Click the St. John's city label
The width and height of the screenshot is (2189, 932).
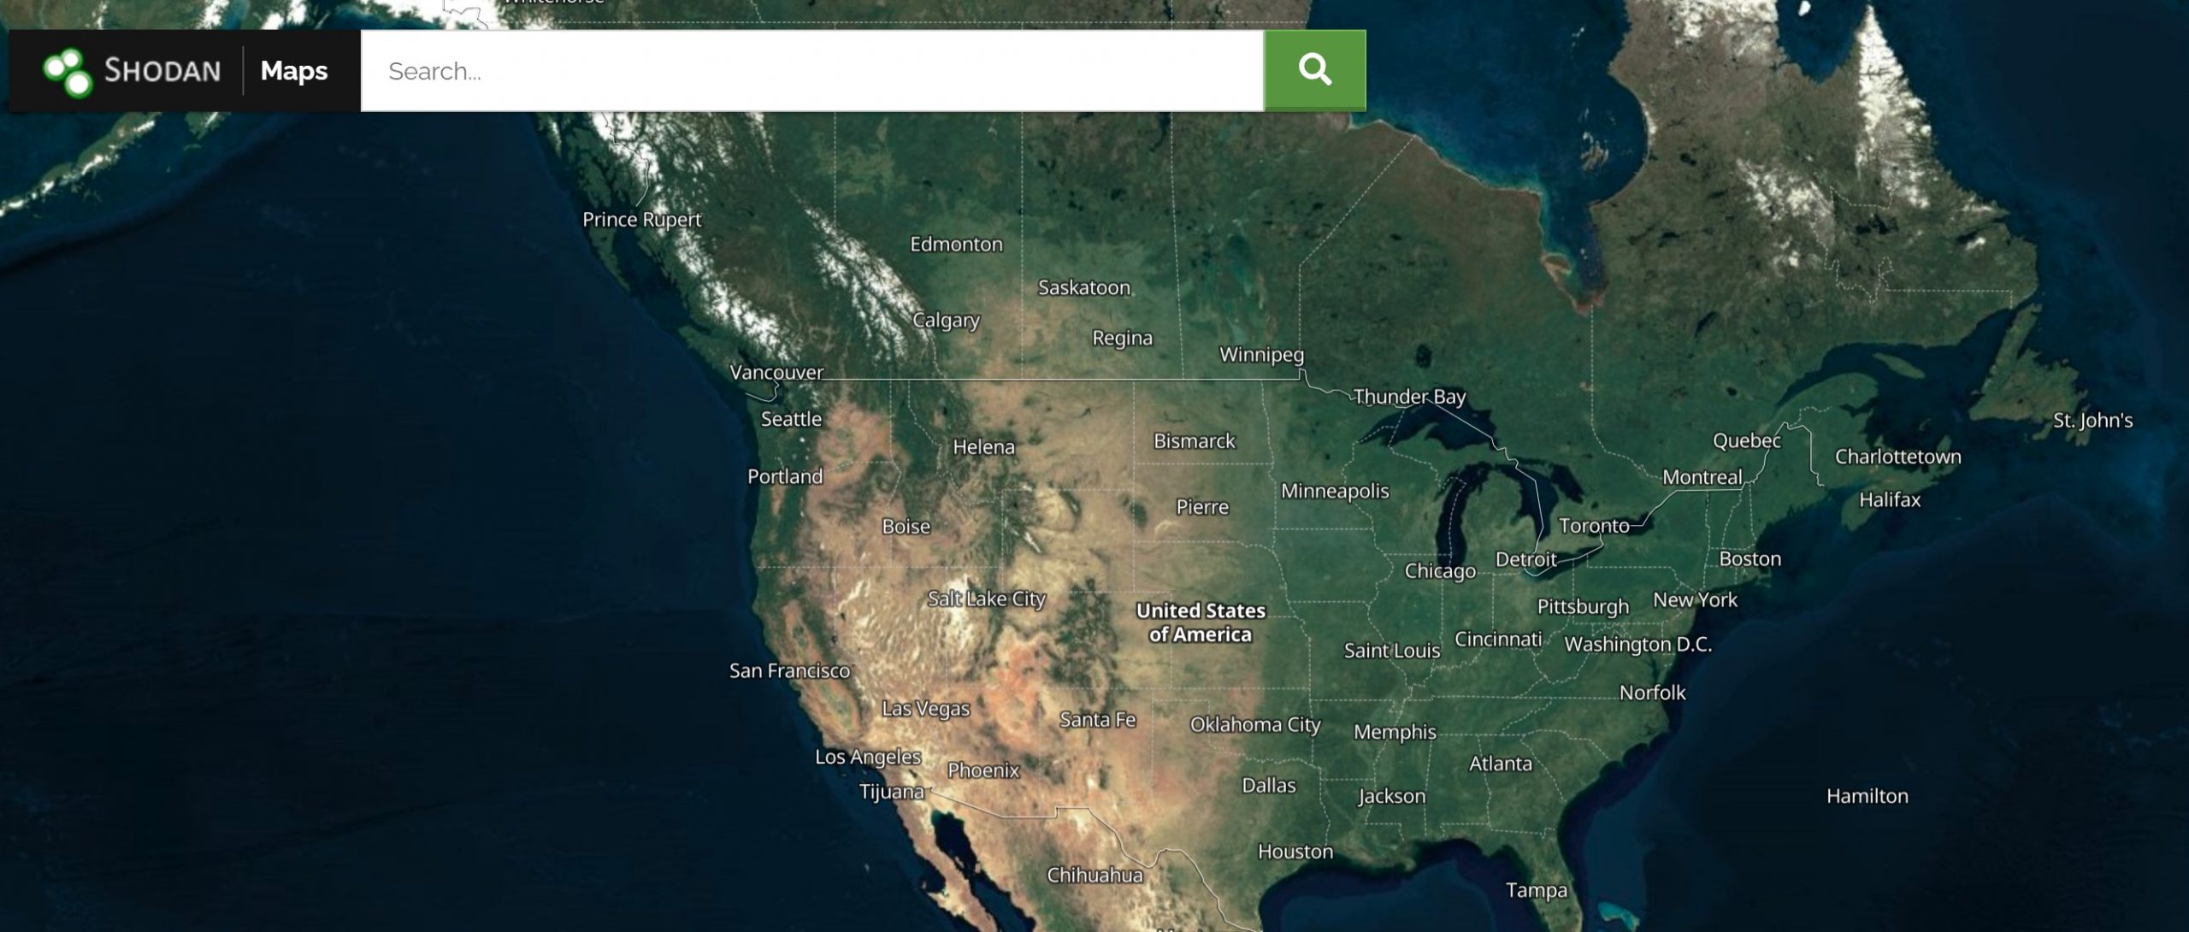tap(2093, 421)
